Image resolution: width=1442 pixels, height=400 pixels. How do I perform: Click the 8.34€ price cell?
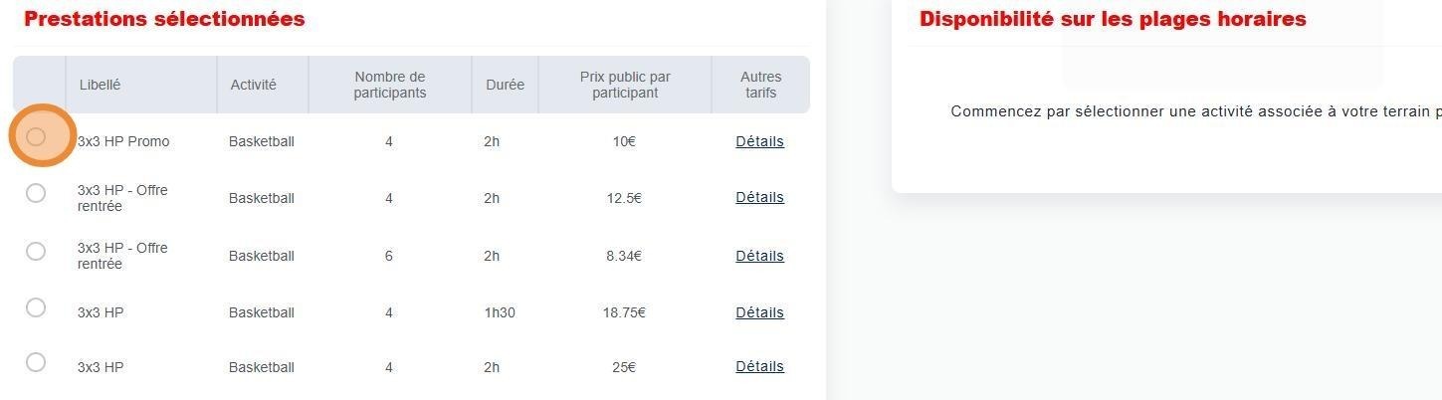624,256
